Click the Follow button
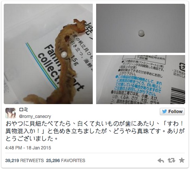Viewport: 190px width, 170px height. tap(172, 112)
